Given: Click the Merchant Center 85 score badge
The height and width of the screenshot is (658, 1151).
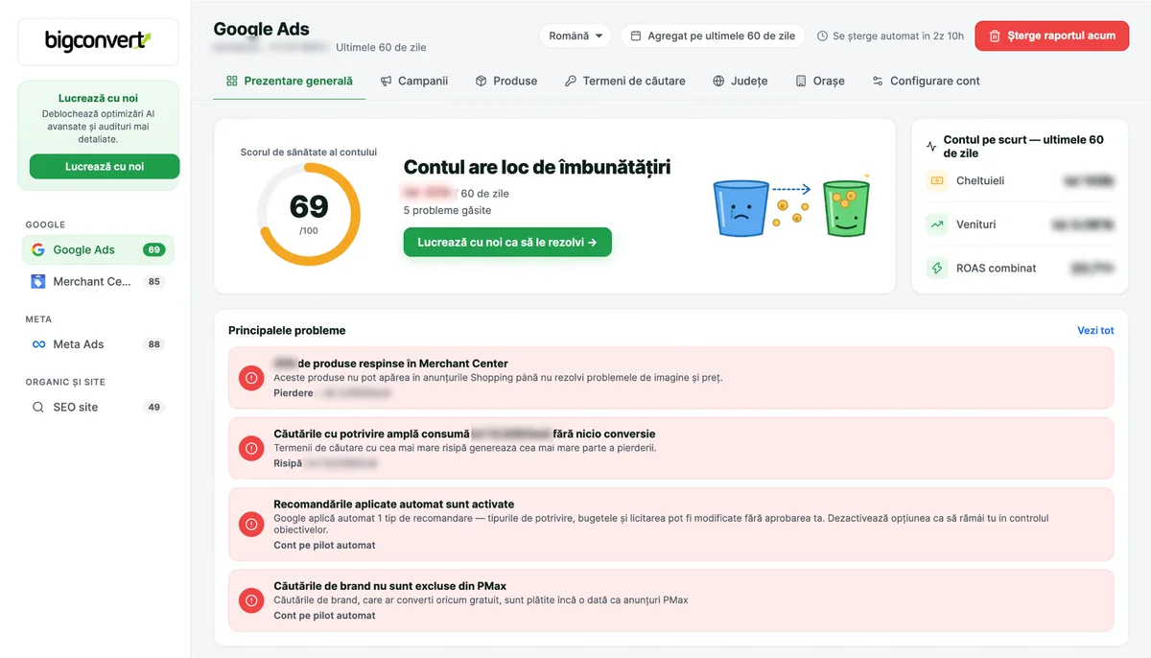Looking at the screenshot, I should [x=153, y=282].
